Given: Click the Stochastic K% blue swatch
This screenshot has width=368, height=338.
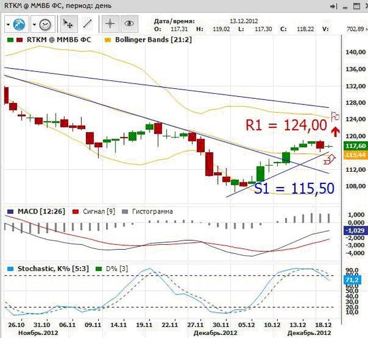Looking at the screenshot, I should pyautogui.click(x=10, y=269).
